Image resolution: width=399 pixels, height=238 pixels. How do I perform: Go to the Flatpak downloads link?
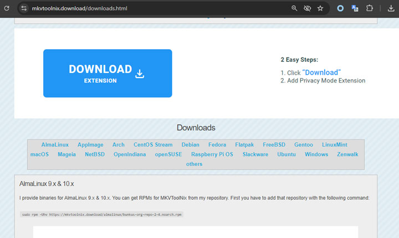[x=244, y=144]
